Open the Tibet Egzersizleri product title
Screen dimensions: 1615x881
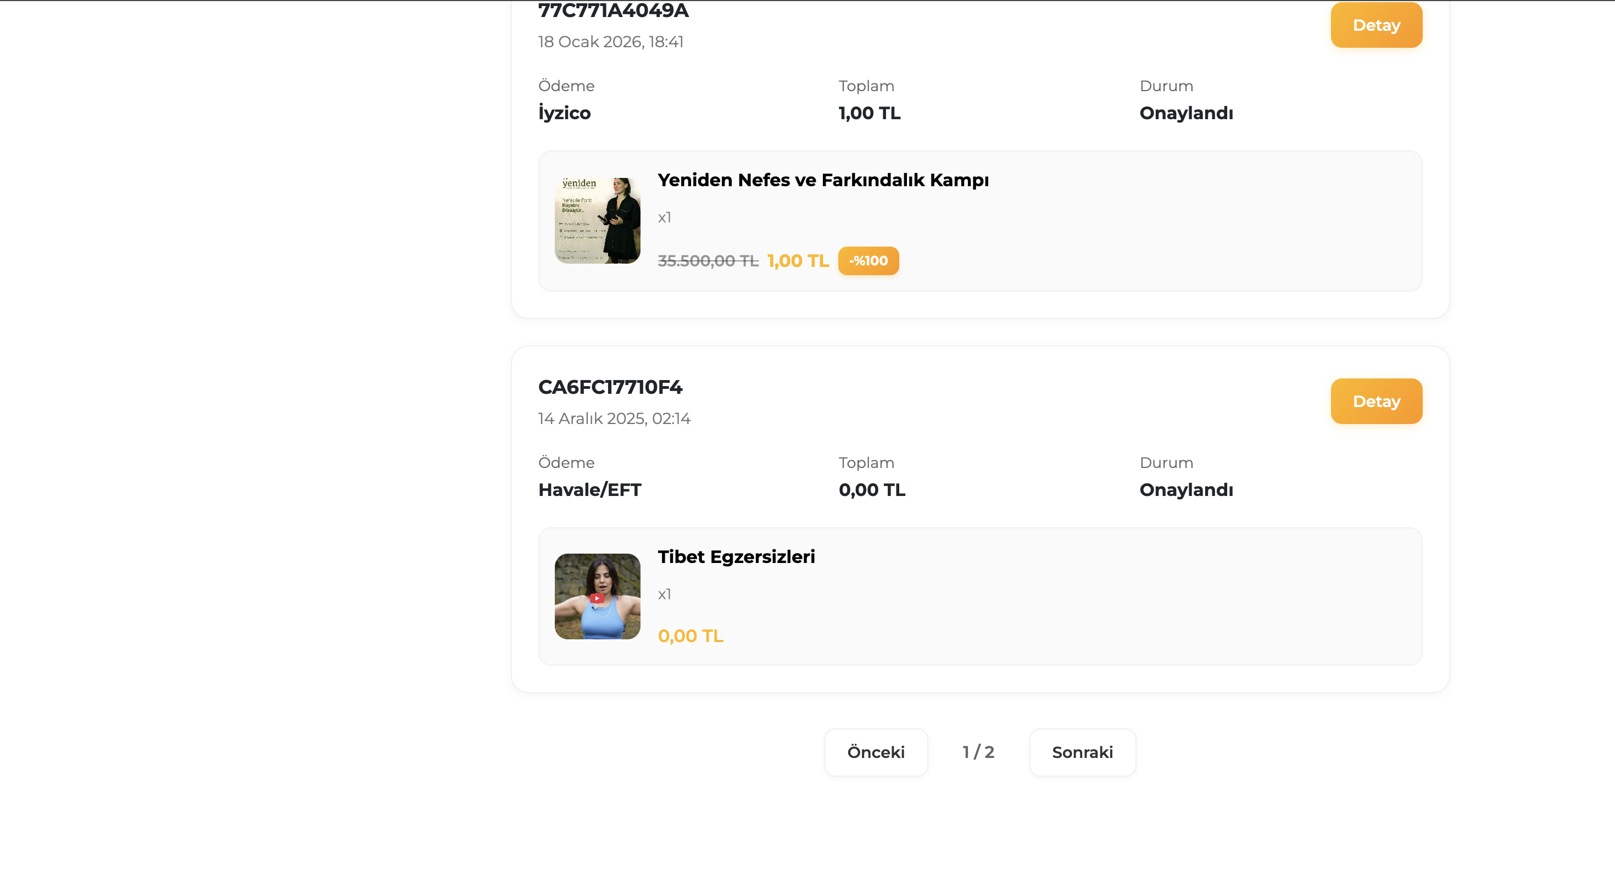(x=736, y=557)
